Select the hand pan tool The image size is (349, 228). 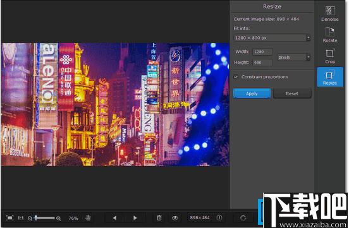pos(88,218)
